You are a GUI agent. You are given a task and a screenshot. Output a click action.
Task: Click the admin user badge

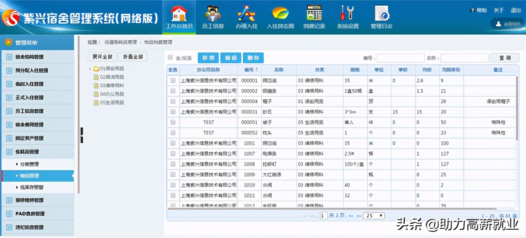(508, 24)
